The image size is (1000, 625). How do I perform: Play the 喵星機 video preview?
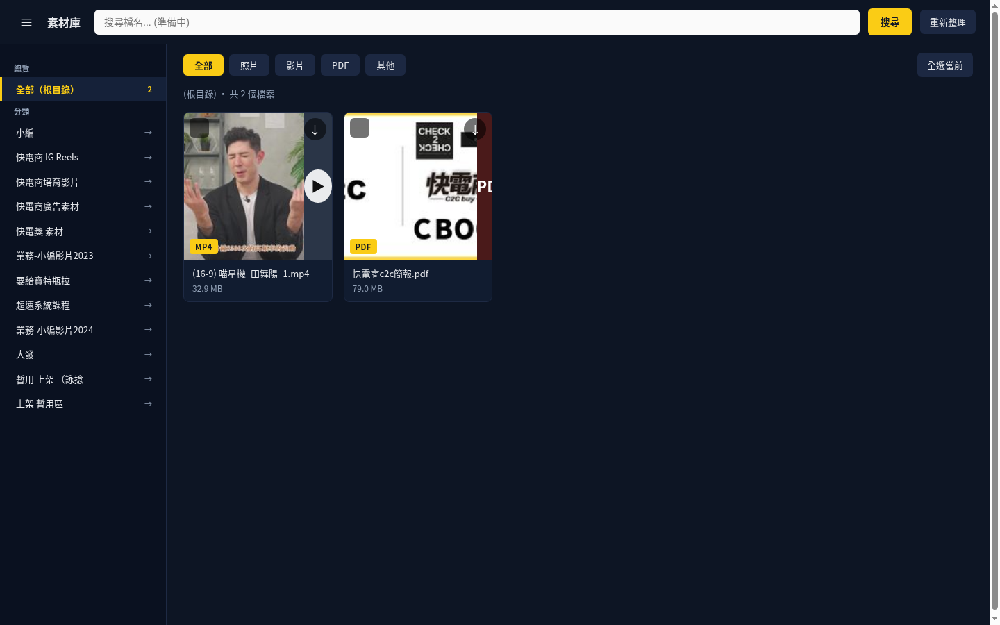[x=318, y=186]
